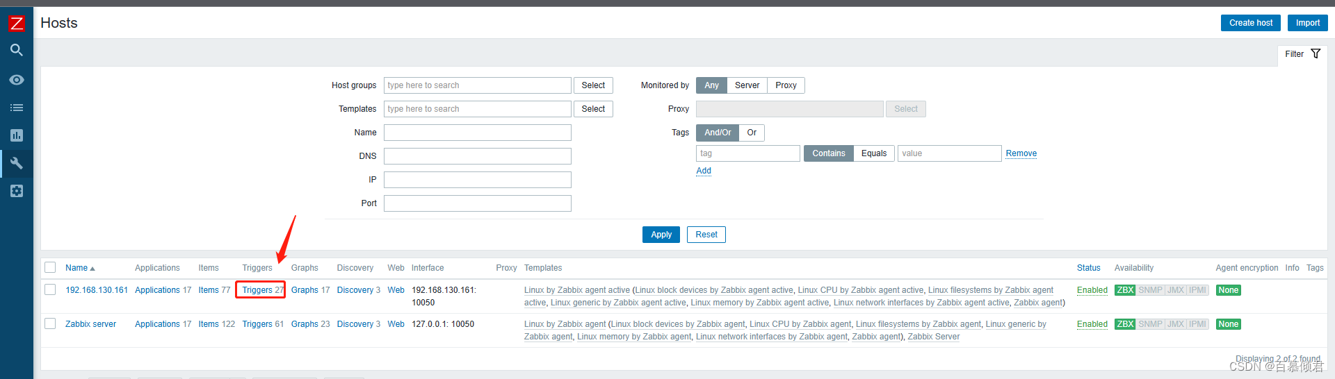Click the ZBX availability badge for Zabbix server
Screen dimensions: 1335x379
click(1125, 324)
